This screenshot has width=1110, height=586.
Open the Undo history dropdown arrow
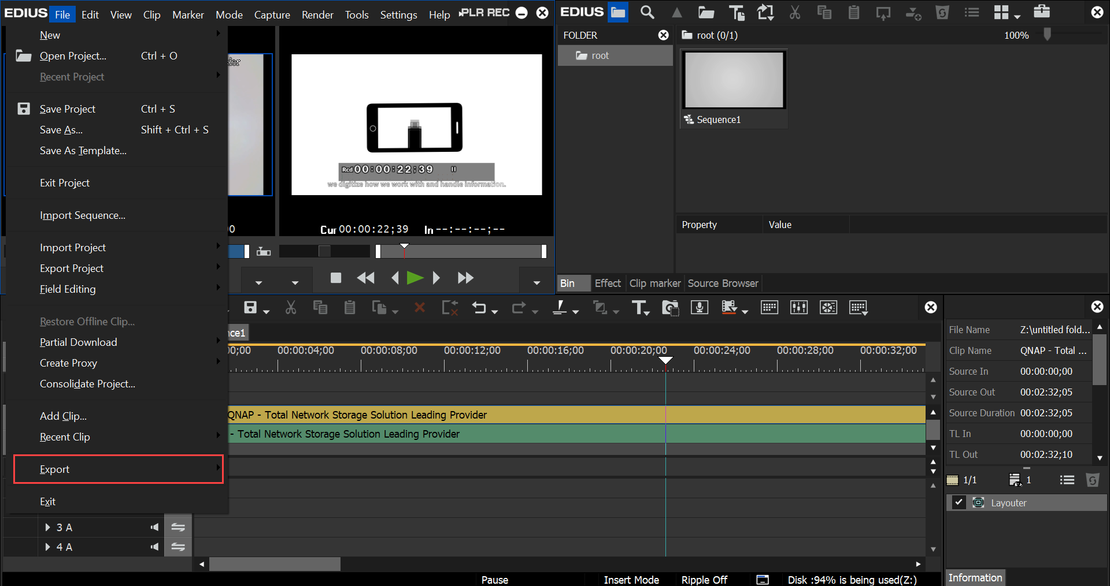(495, 312)
